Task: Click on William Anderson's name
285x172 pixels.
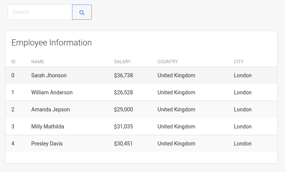Action: (52, 92)
